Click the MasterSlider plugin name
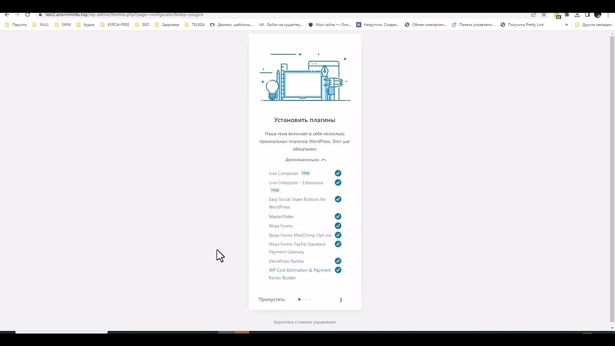Screen dimensions: 615x346 click(281, 217)
